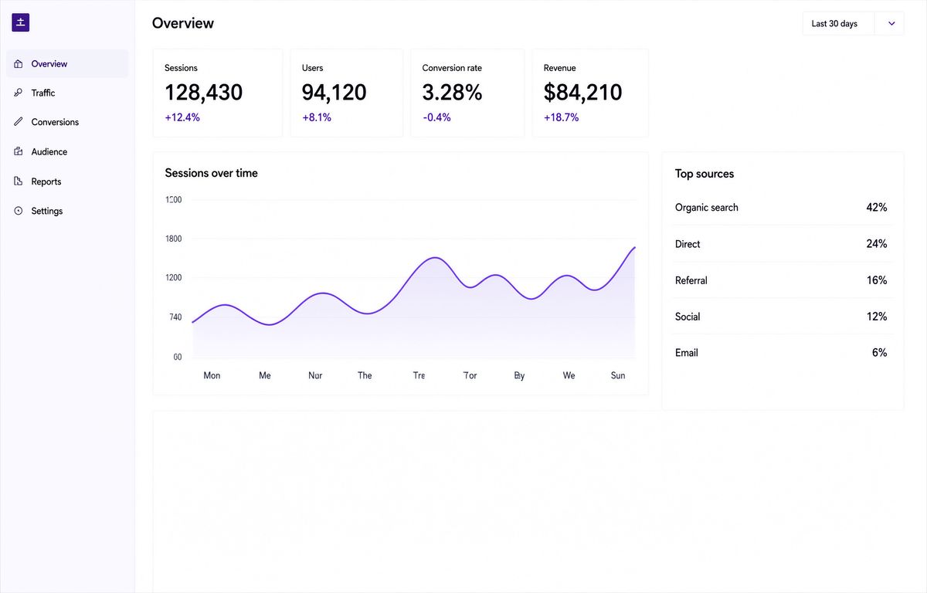Select the Referral source row
The width and height of the screenshot is (927, 593).
click(781, 280)
